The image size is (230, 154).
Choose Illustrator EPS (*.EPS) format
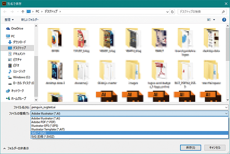(x=130, y=126)
